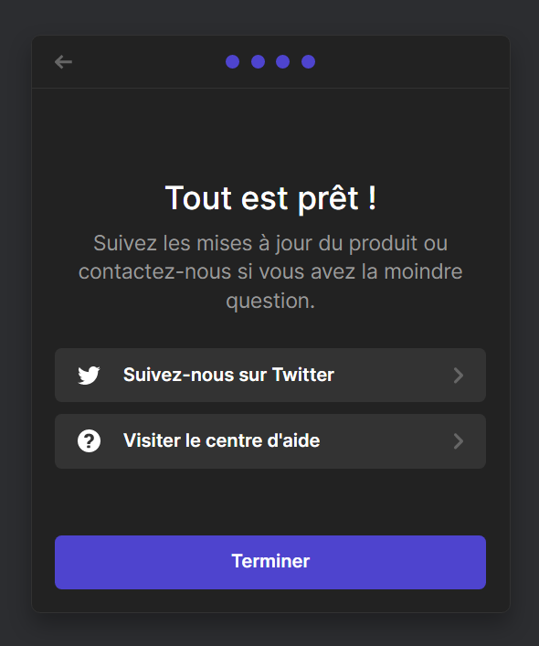
Task: Click the word 'Tout' in the title
Action: pyautogui.click(x=198, y=198)
